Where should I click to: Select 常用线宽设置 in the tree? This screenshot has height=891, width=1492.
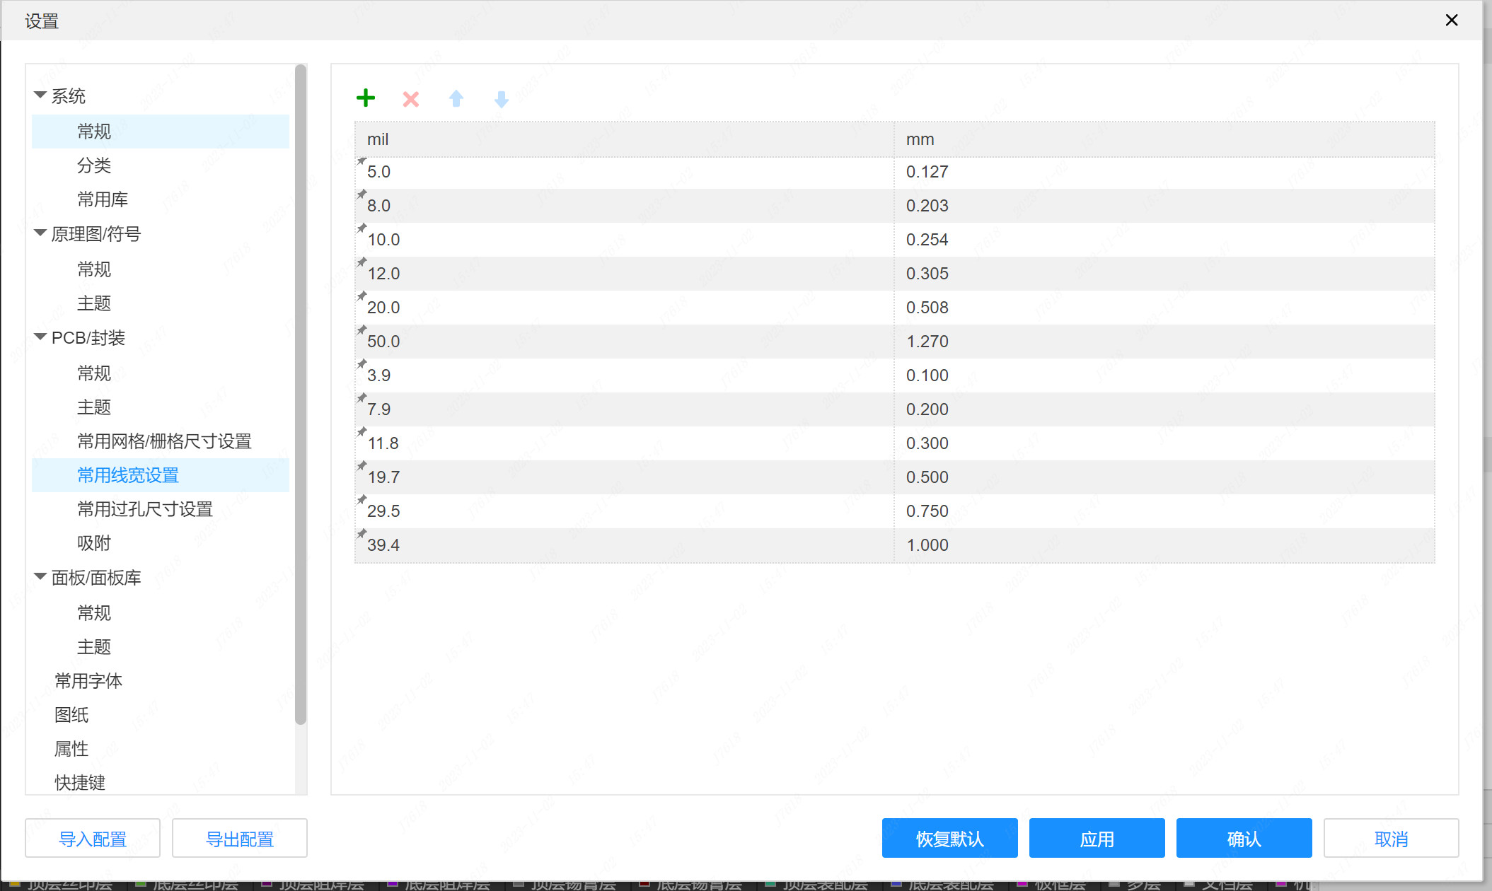(161, 475)
